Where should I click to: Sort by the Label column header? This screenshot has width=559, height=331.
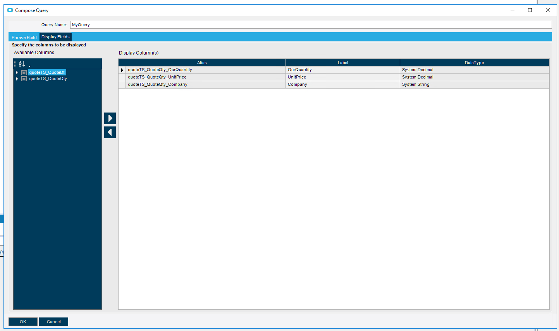click(x=343, y=63)
